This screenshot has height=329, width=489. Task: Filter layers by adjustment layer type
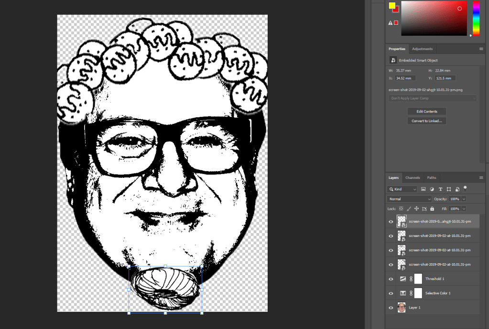432,189
